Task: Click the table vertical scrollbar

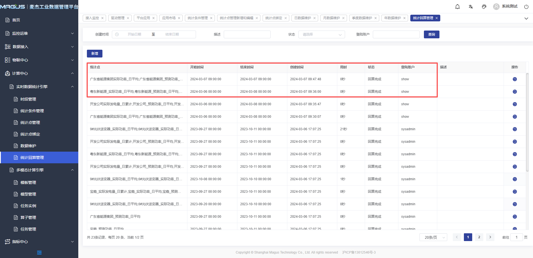Action: tap(527, 122)
